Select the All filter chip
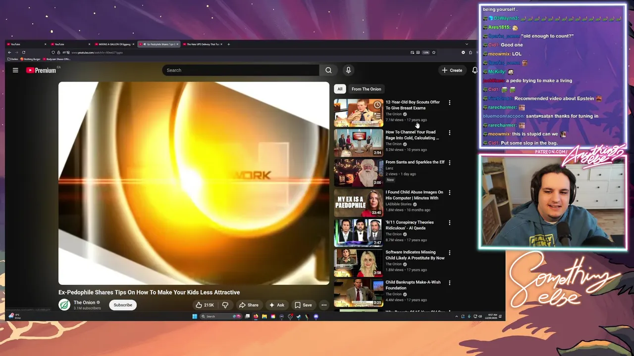Image resolution: width=634 pixels, height=356 pixels. pos(340,89)
